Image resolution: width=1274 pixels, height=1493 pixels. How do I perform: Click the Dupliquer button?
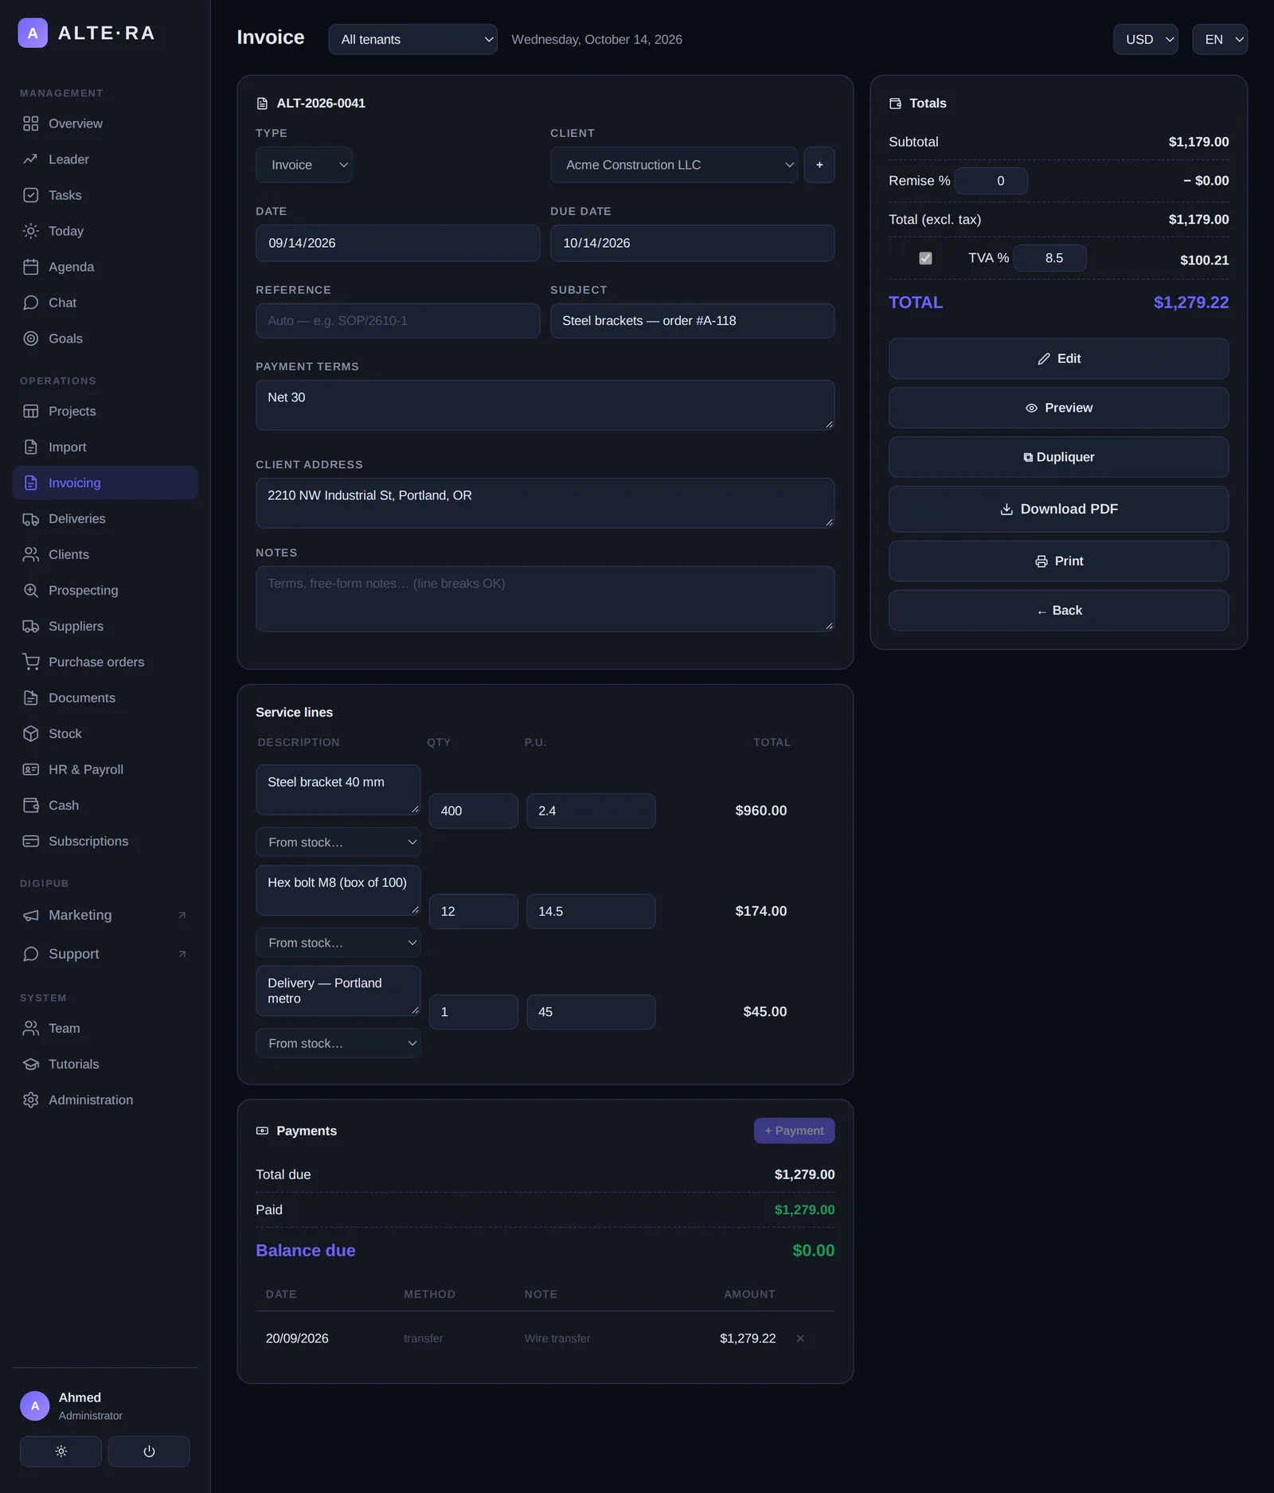coord(1058,457)
